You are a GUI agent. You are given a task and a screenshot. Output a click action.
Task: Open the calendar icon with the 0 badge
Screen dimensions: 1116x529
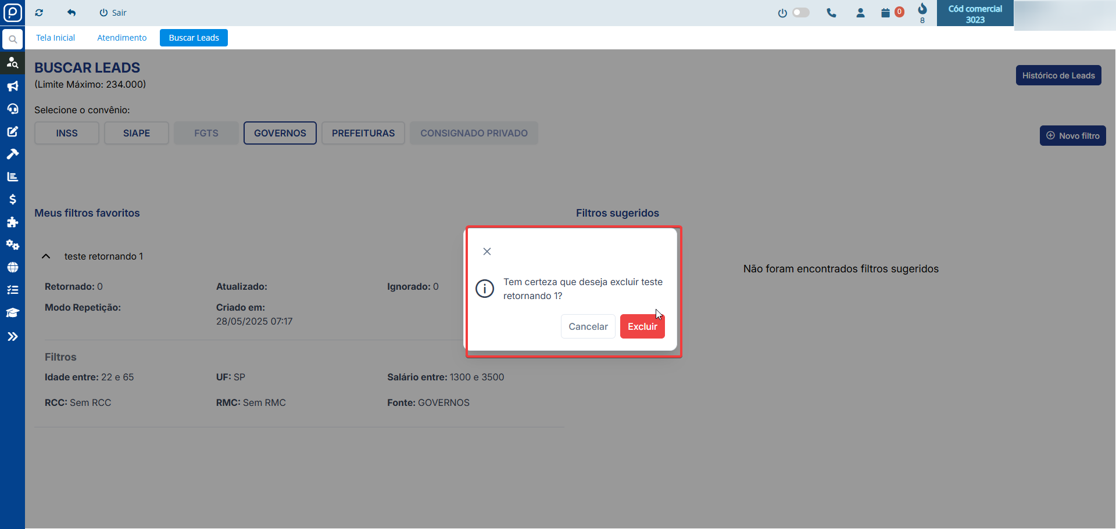click(886, 13)
